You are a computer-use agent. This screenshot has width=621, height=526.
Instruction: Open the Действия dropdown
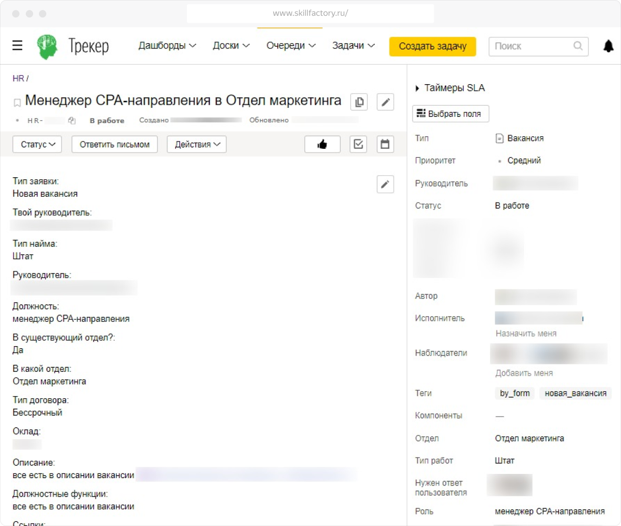[x=196, y=144]
